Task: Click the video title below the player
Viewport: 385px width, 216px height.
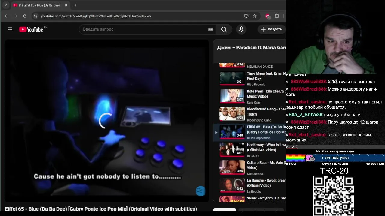Action: click(101, 209)
